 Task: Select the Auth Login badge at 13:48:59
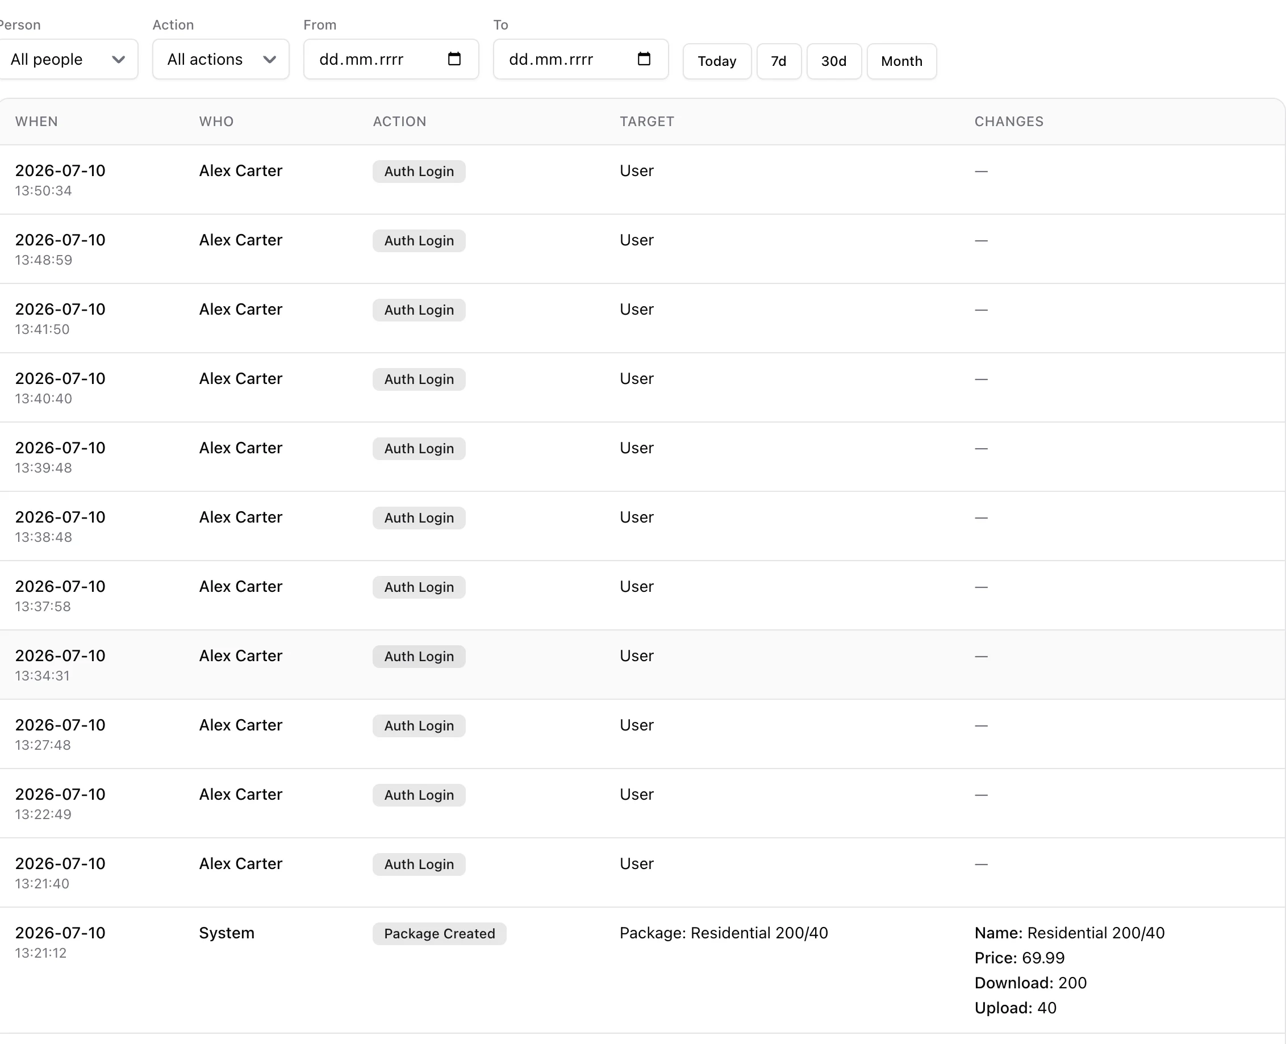coord(419,241)
